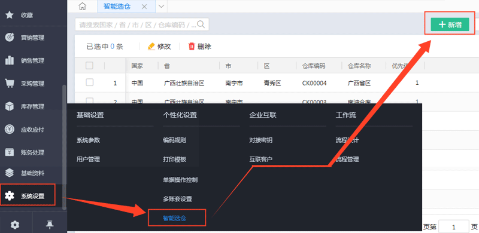
Task: Click the 国家 column header
Action: click(137, 66)
